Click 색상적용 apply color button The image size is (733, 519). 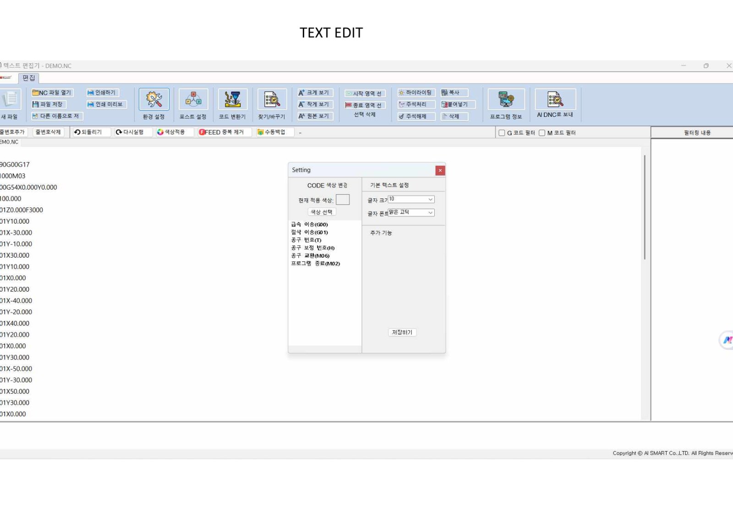[x=175, y=132]
